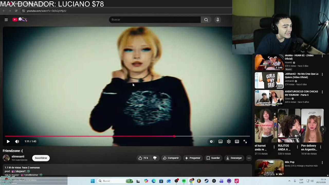Go to YouTube home via the logo
Screen dimensions: 329x185
click(x=20, y=20)
